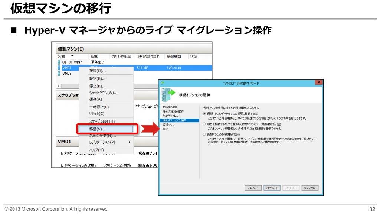
Task: Open the 仮想マシン wizard step
Action: point(168,125)
